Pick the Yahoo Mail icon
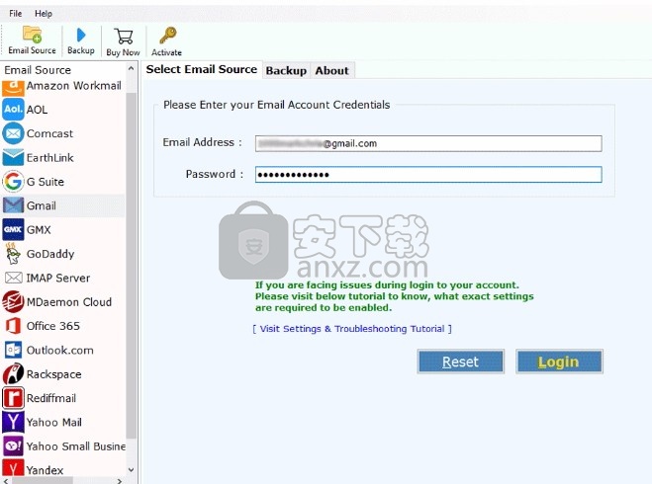Image resolution: width=652 pixels, height=484 pixels. coord(13,422)
